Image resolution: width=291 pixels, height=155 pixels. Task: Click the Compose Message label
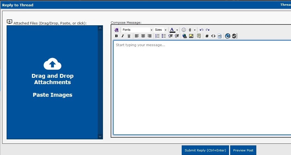click(x=126, y=23)
